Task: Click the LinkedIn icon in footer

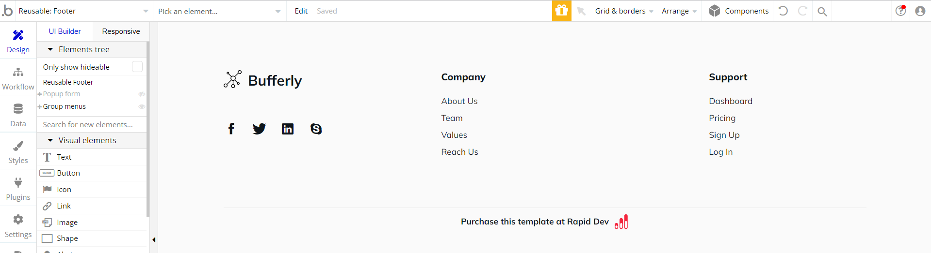Action: point(288,129)
